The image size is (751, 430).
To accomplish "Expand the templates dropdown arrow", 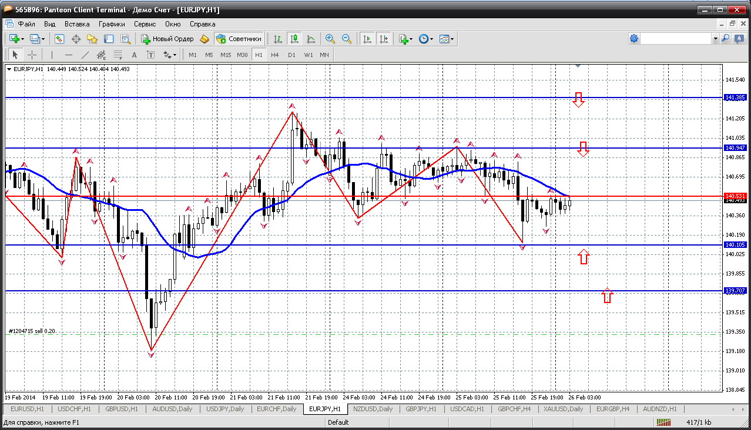I will (x=452, y=39).
